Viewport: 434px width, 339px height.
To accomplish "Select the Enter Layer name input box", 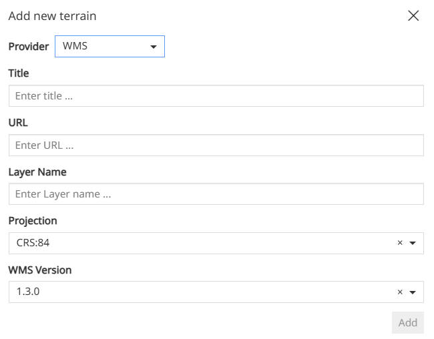I will tap(216, 194).
